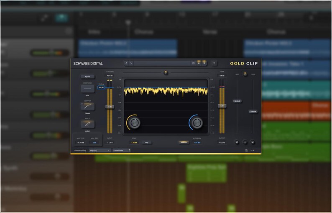332x213 pixels.
Task: Click the wet/dry link knob
Action: [x=245, y=74]
